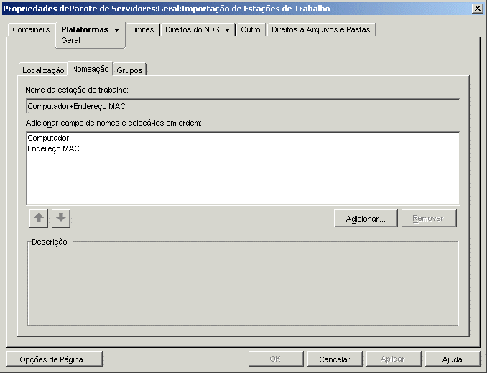
Task: Click the Adicionar... button
Action: coord(366,219)
